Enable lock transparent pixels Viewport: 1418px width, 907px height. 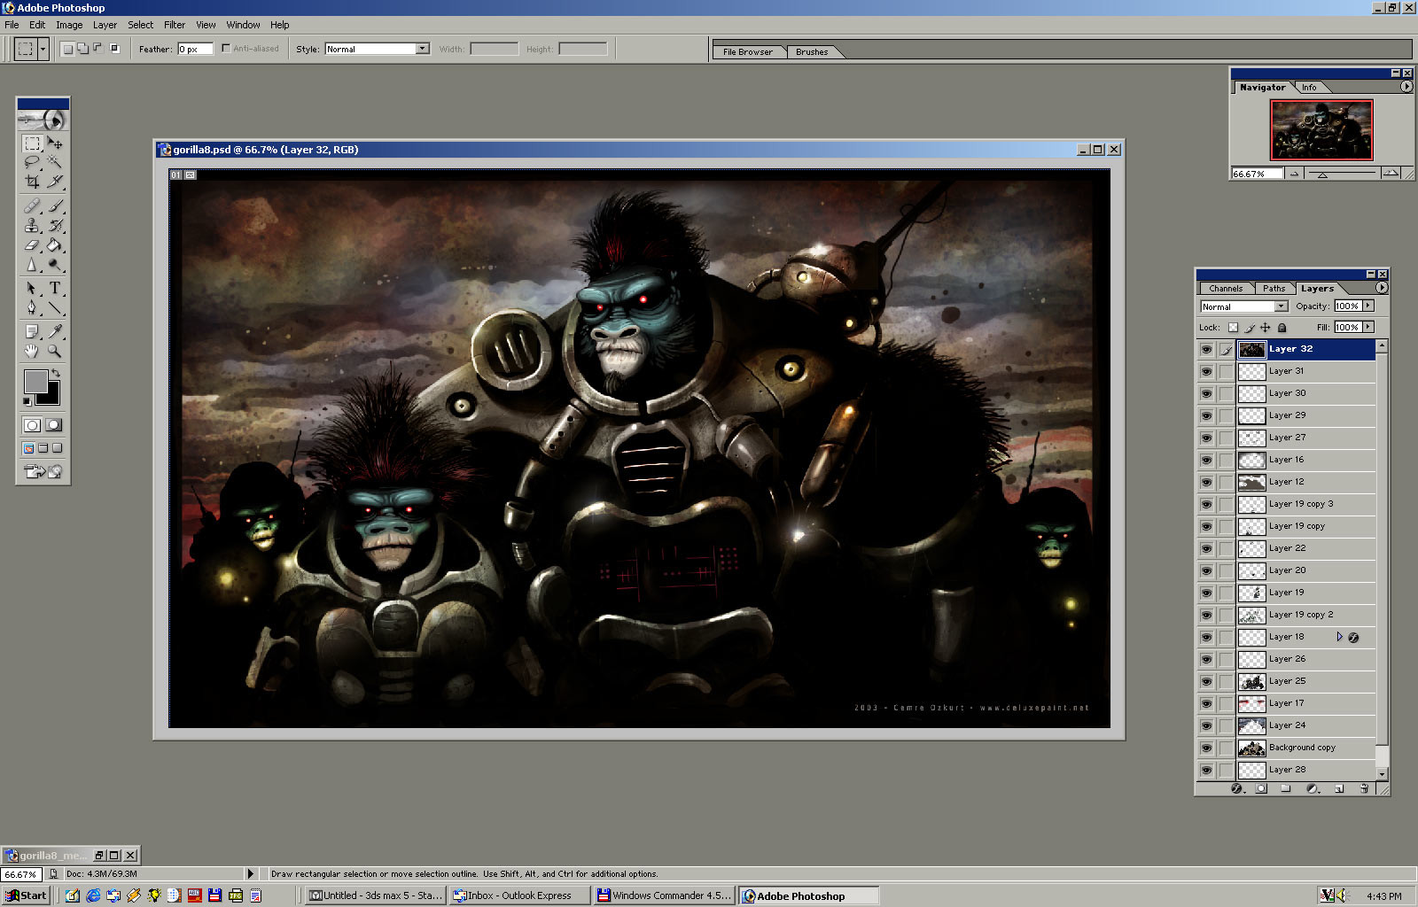(1233, 328)
